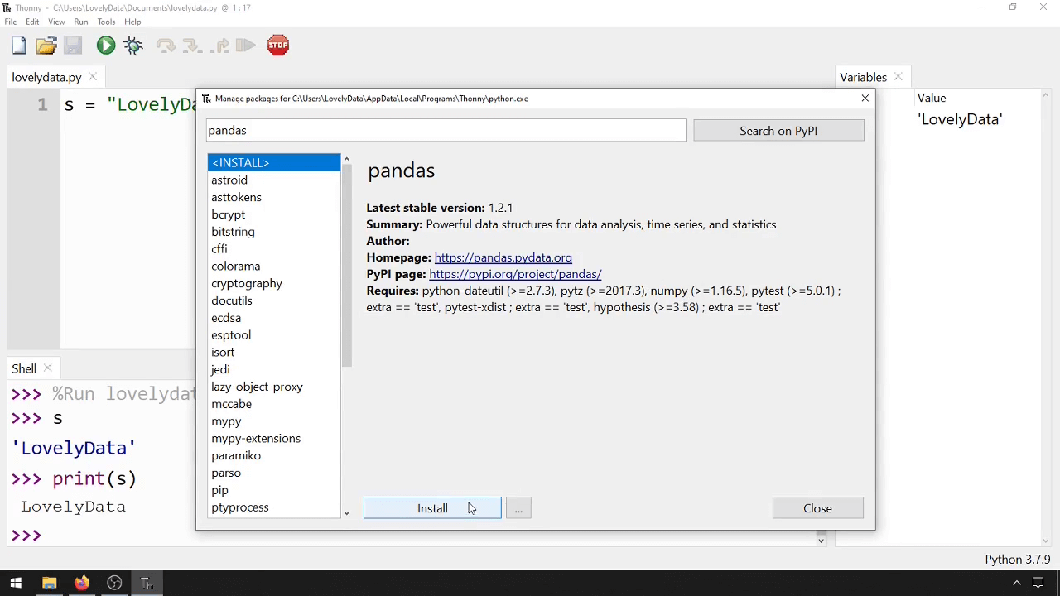The height and width of the screenshot is (596, 1060).
Task: Select bcrypt in package list
Action: [273, 214]
